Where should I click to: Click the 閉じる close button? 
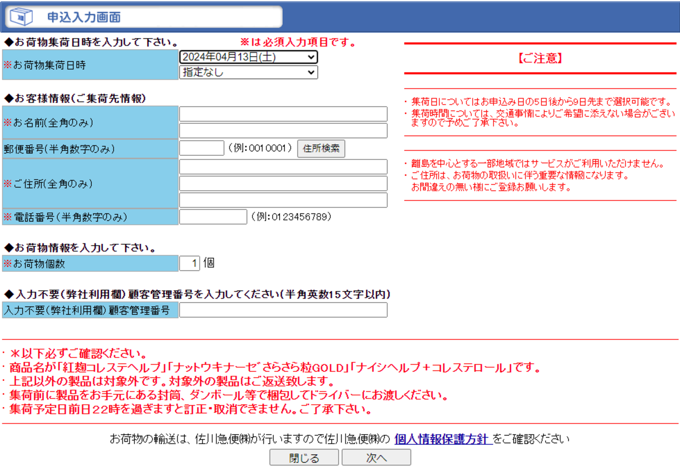pos(304,458)
